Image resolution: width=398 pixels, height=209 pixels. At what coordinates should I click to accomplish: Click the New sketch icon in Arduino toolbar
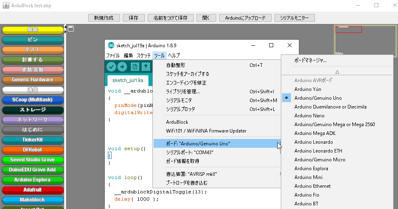pos(135,66)
